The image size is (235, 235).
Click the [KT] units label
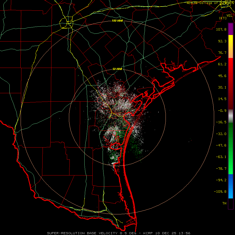223,18
